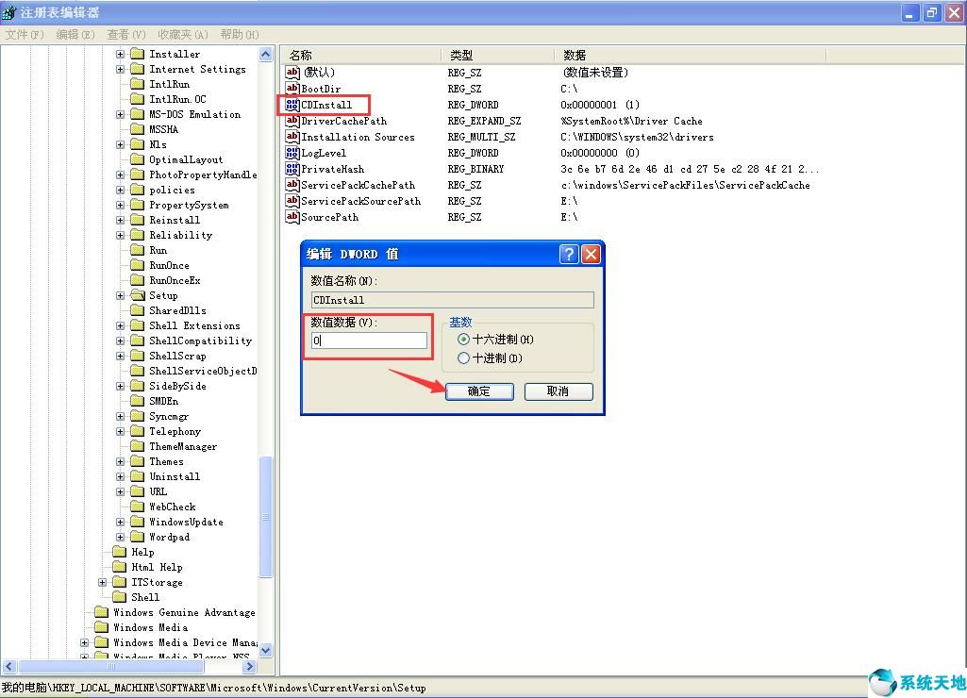Click the ServicePackCachePath value icon

[x=292, y=185]
